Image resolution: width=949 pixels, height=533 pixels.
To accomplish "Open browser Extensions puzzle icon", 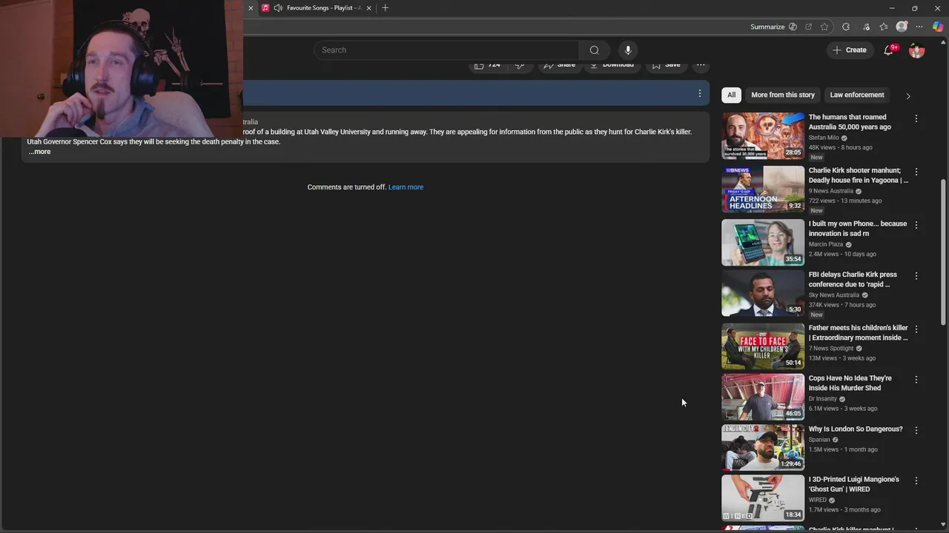I will (846, 27).
